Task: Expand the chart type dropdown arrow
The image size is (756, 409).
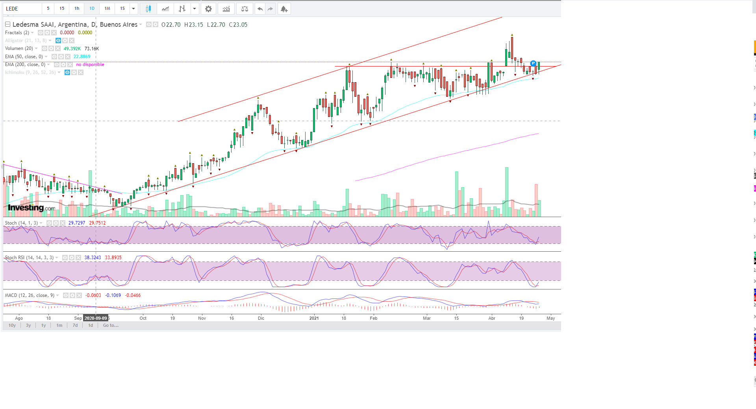Action: 194,9
